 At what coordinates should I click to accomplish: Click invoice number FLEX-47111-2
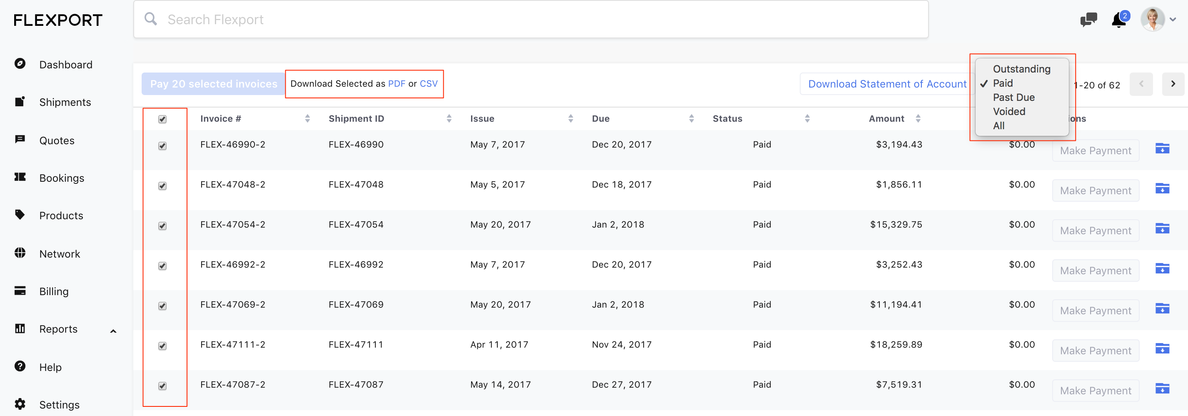pos(233,345)
